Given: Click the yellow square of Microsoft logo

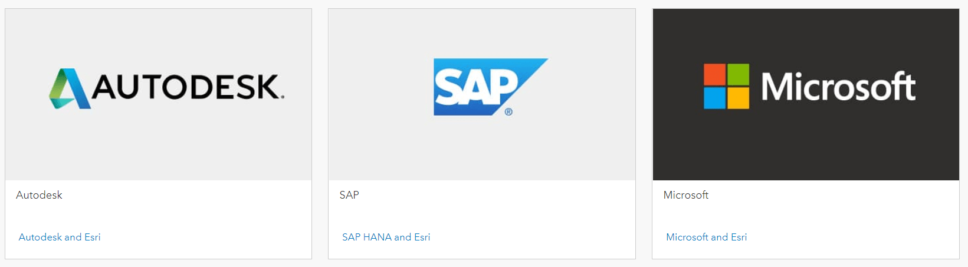Looking at the screenshot, I should pos(738,98).
